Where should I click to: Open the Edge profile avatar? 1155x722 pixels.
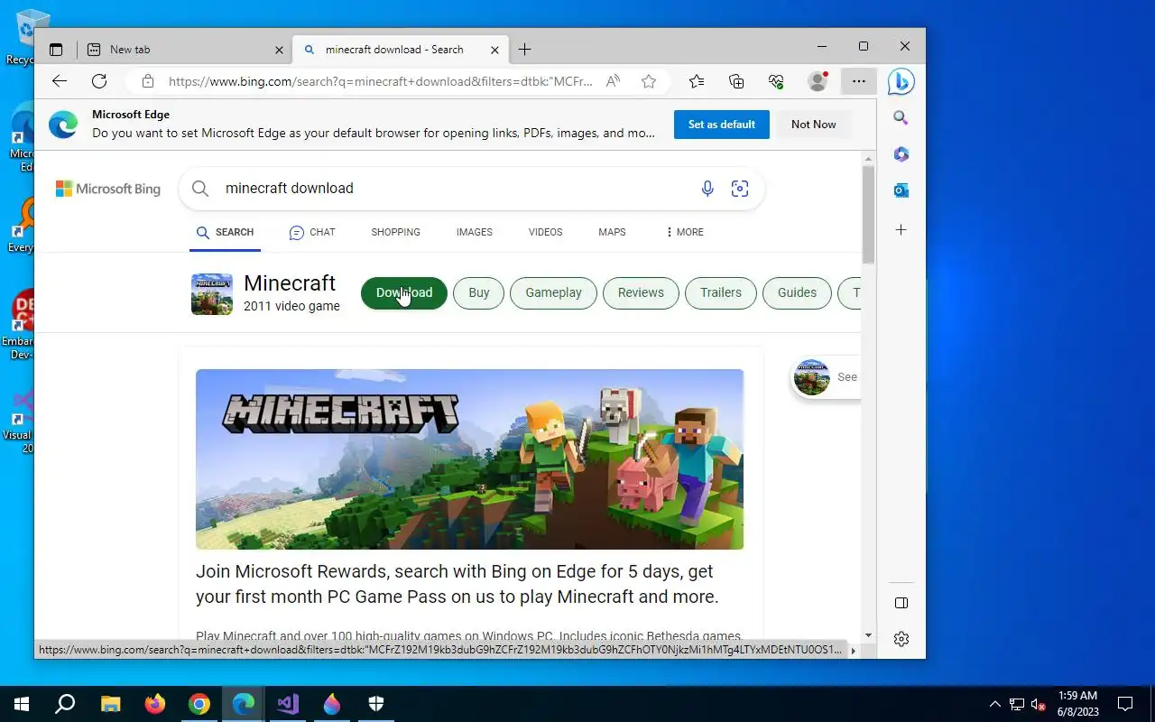818,81
